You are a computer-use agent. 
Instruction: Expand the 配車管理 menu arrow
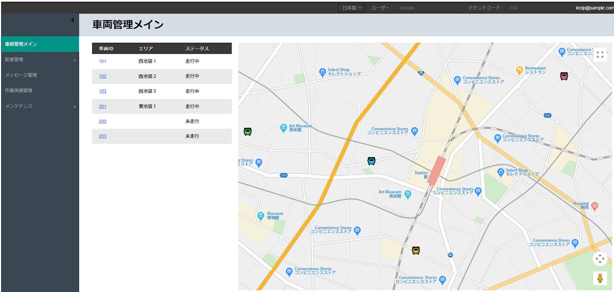[74, 60]
